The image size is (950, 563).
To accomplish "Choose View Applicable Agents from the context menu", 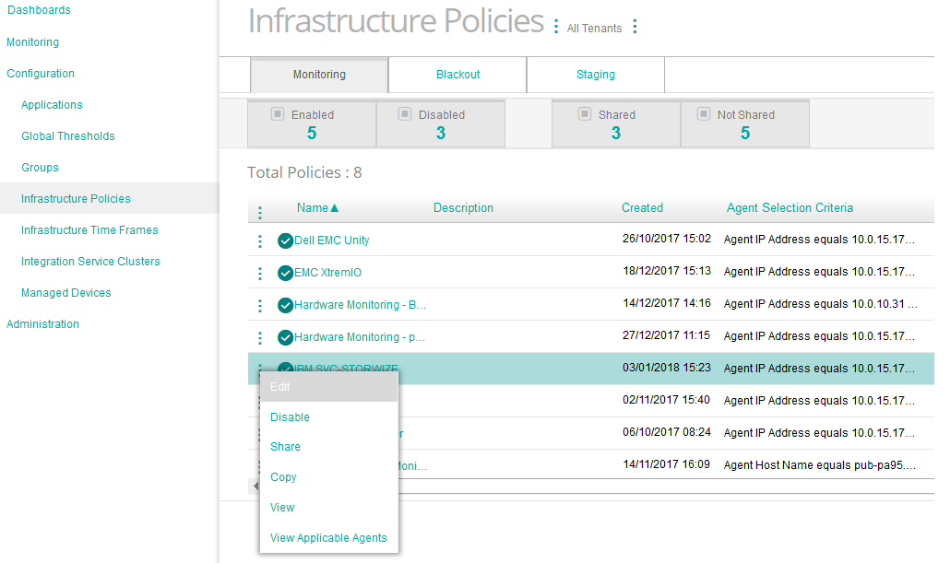I will tap(328, 538).
